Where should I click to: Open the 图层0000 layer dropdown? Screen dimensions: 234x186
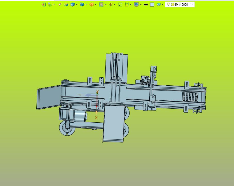click(x=192, y=4)
